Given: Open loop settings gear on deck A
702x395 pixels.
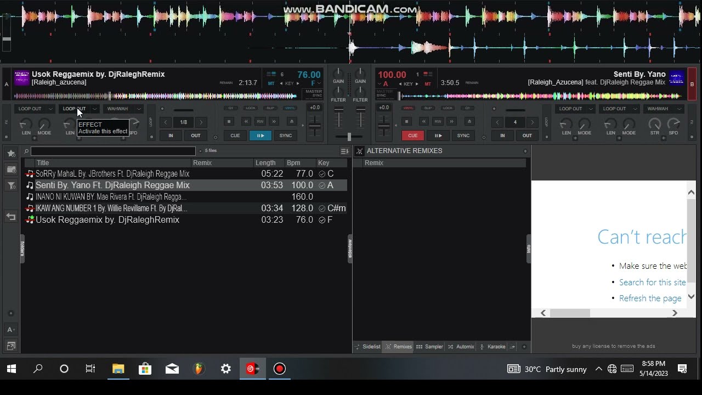Looking at the screenshot, I should coord(215,138).
